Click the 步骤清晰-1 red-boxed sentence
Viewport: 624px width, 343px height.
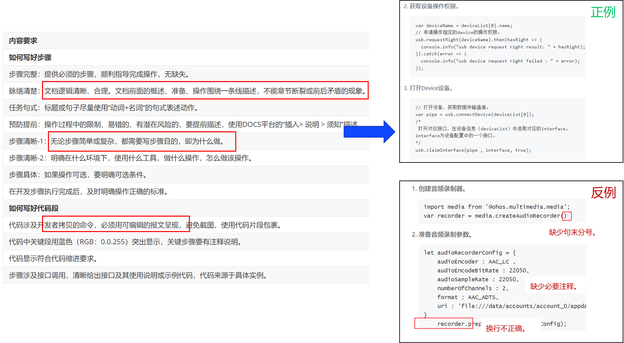click(142, 141)
